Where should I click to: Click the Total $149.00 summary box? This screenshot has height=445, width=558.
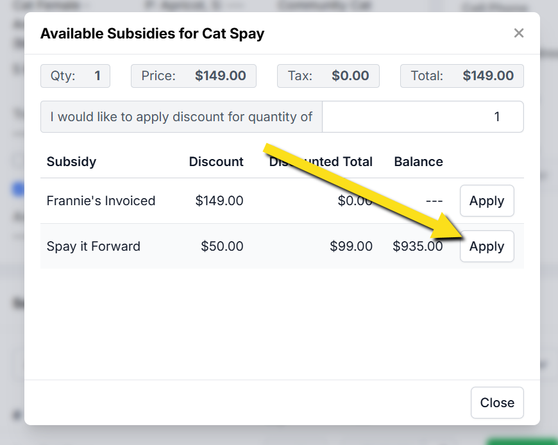tap(462, 76)
